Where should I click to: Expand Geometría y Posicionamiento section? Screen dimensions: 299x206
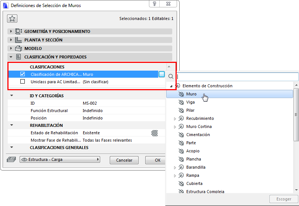(11, 31)
